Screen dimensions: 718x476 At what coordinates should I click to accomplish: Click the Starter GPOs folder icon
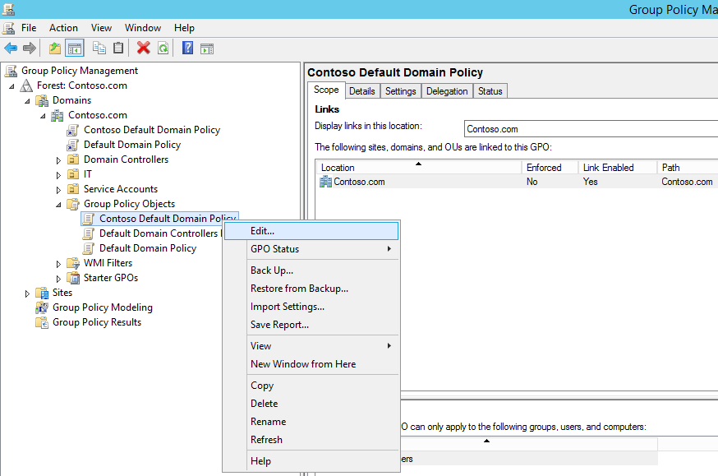coord(73,278)
